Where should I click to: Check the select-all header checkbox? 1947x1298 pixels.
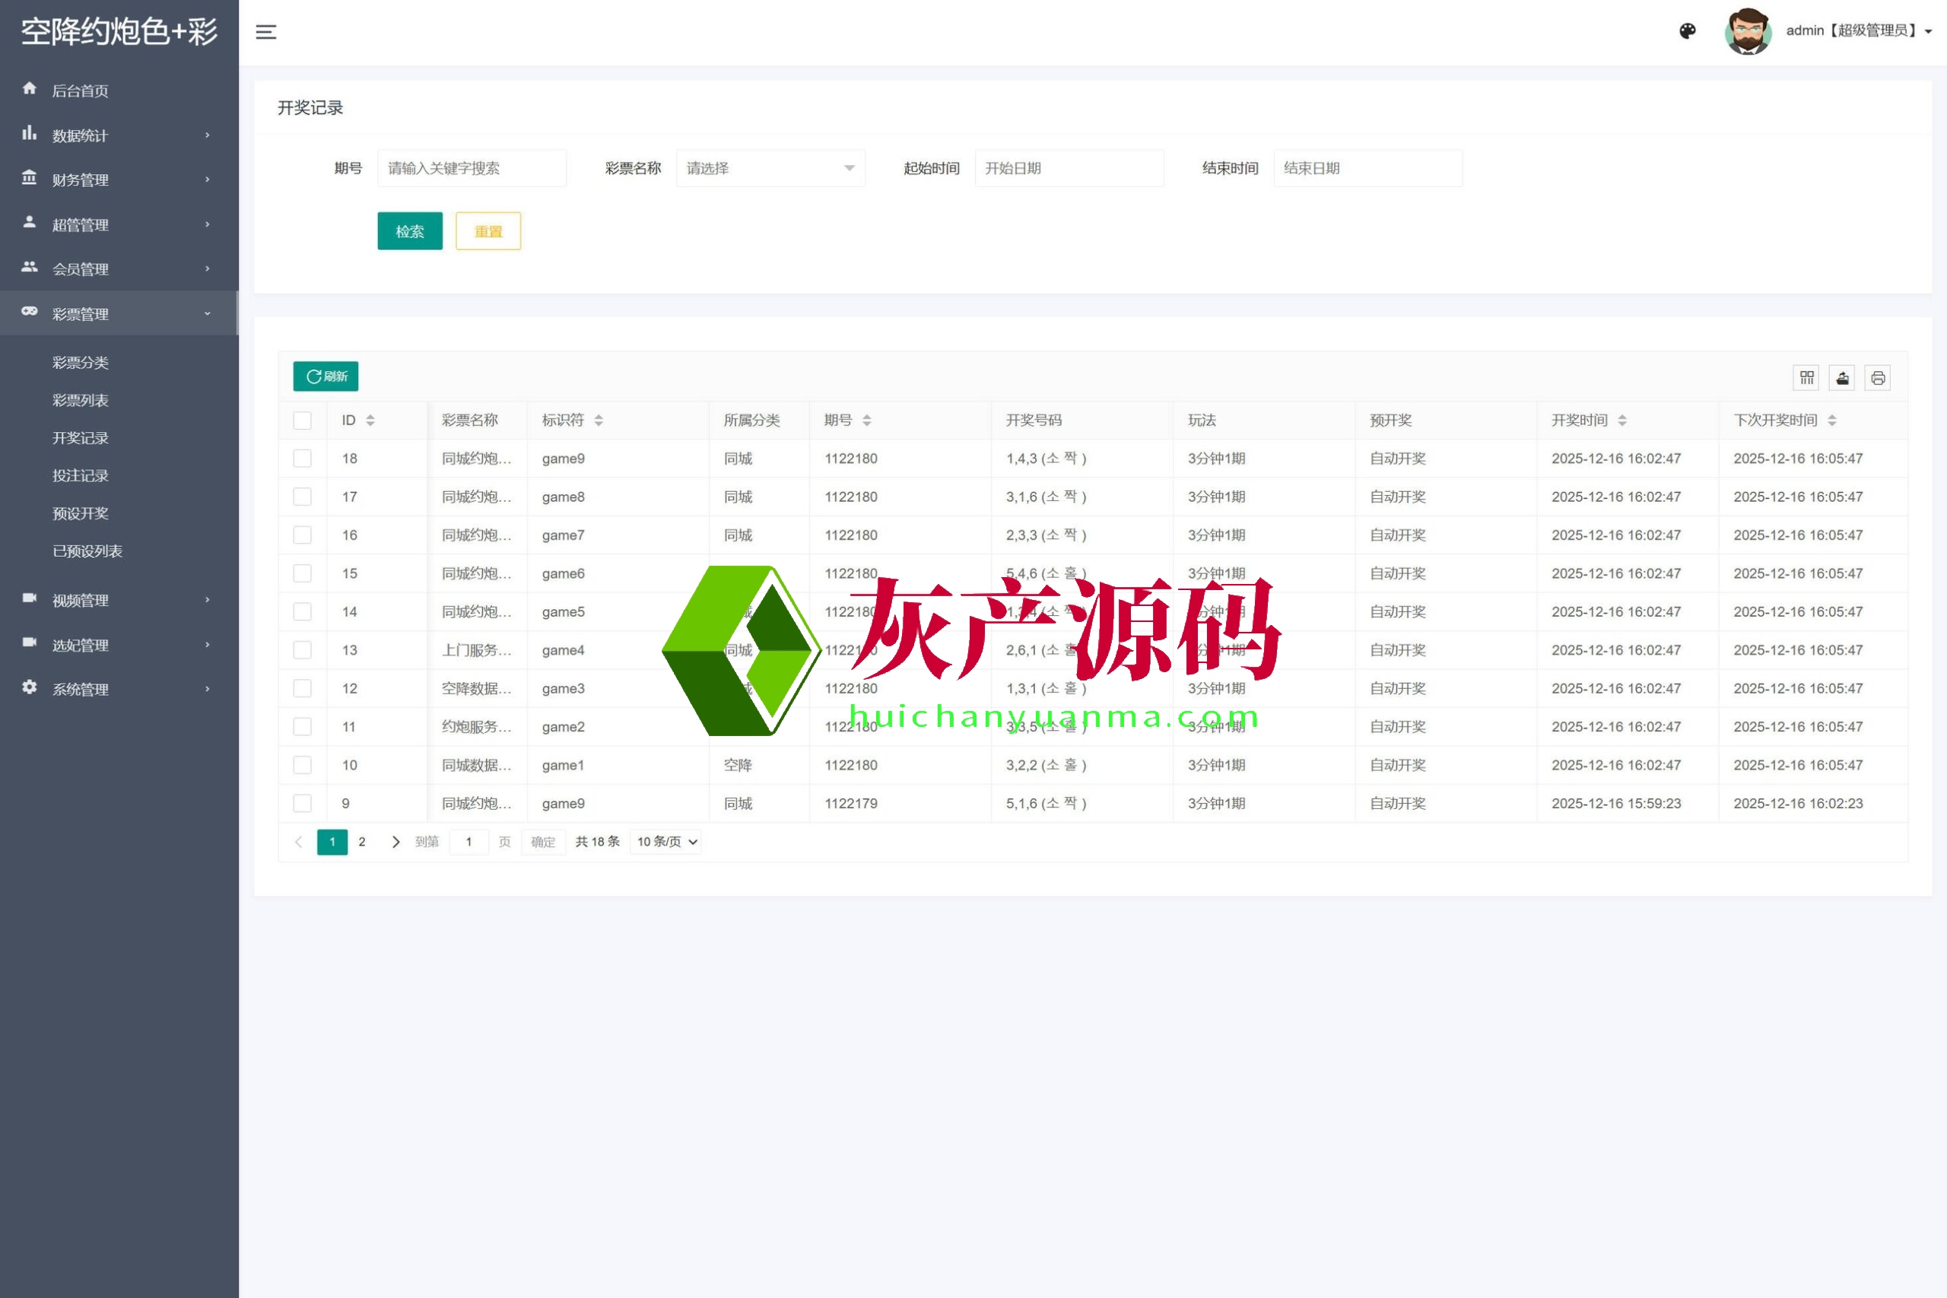[x=302, y=421]
